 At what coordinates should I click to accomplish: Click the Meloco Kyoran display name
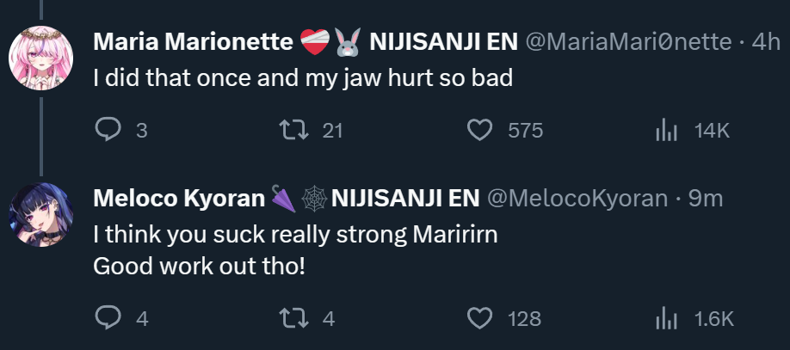(x=179, y=199)
